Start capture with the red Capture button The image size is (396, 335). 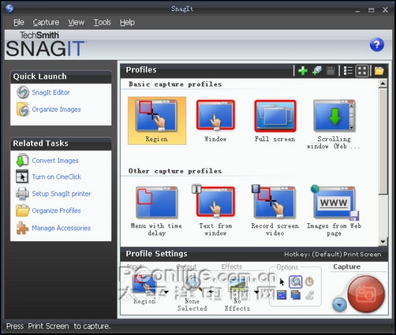pos(365,294)
